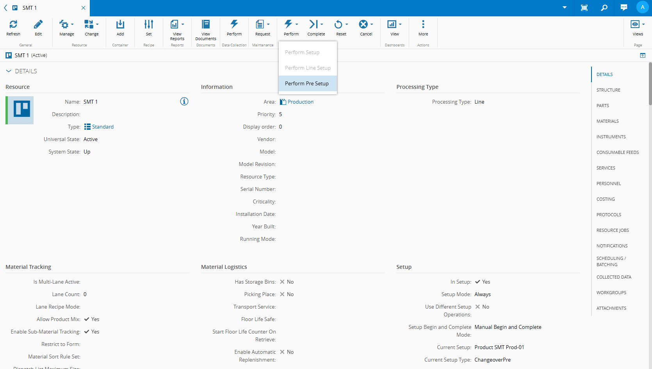
Task: Expand the Views dropdown
Action: [x=638, y=25]
